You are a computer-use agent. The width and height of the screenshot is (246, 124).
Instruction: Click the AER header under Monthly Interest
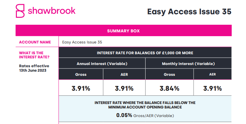tap(212, 75)
